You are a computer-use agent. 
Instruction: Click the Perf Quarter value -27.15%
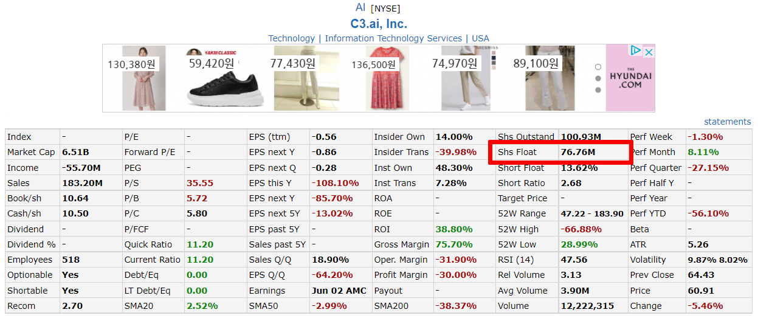coord(708,168)
